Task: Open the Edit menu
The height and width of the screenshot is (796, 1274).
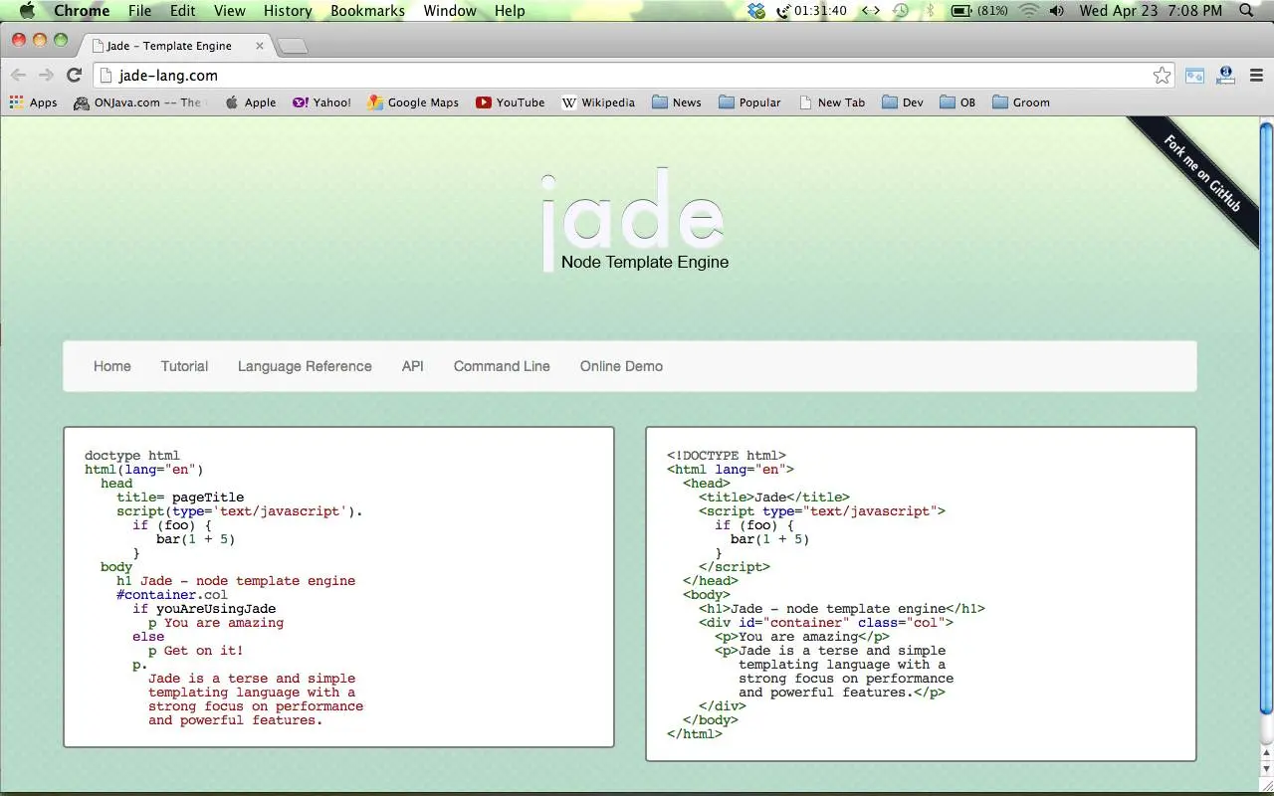Action: [183, 11]
